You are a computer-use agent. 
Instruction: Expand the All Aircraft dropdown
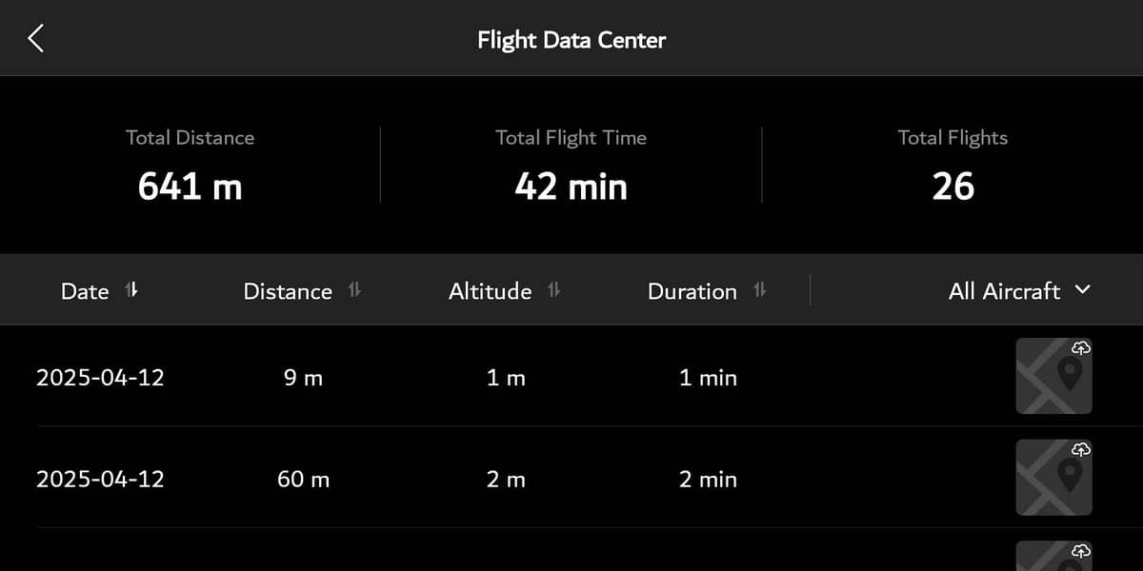[1019, 291]
